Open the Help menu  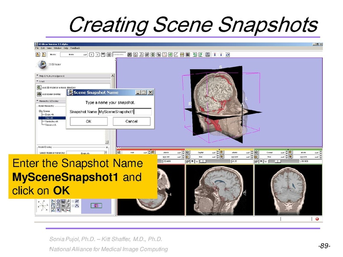66,48
